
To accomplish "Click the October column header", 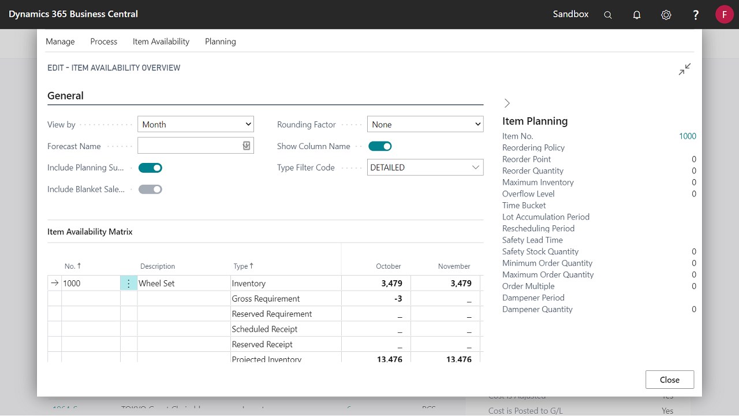I will tap(389, 266).
